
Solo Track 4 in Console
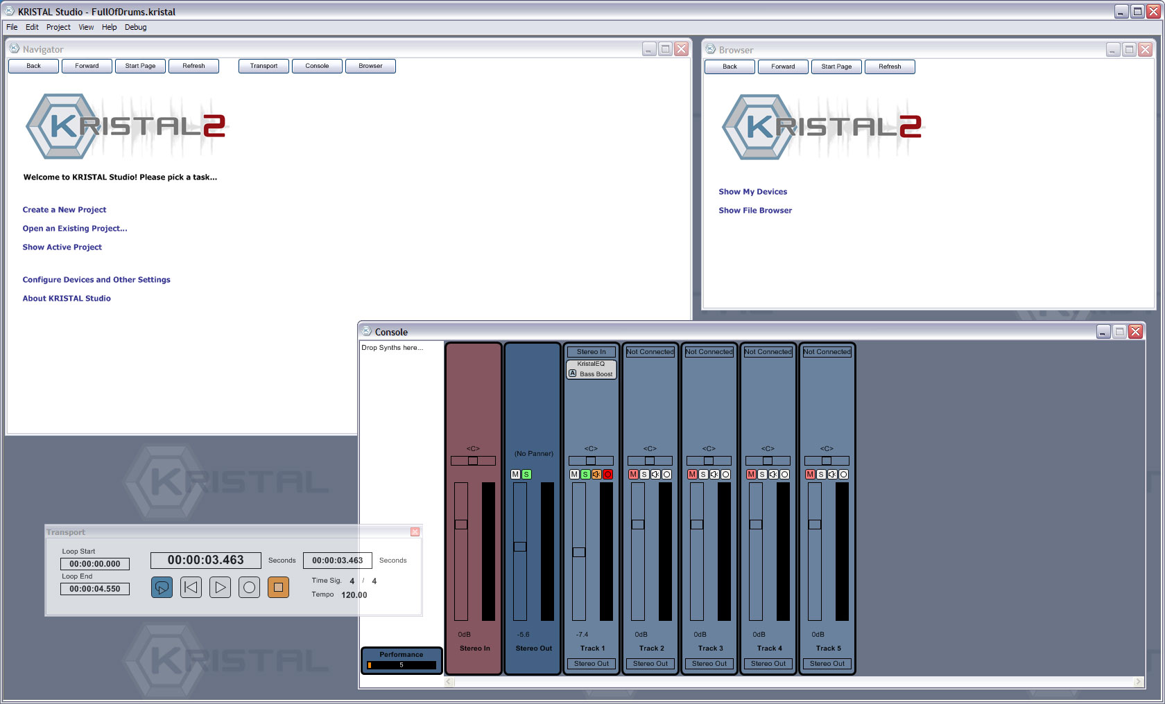[x=762, y=475]
